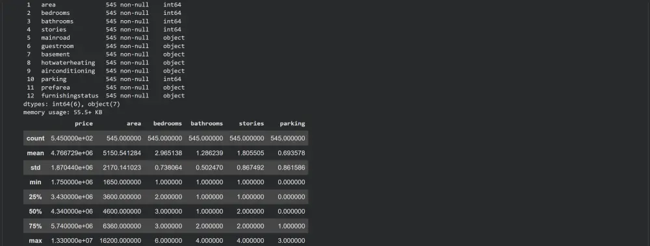The height and width of the screenshot is (246, 650).
Task: Select median price value 4.340000e+06
Action: coord(71,211)
